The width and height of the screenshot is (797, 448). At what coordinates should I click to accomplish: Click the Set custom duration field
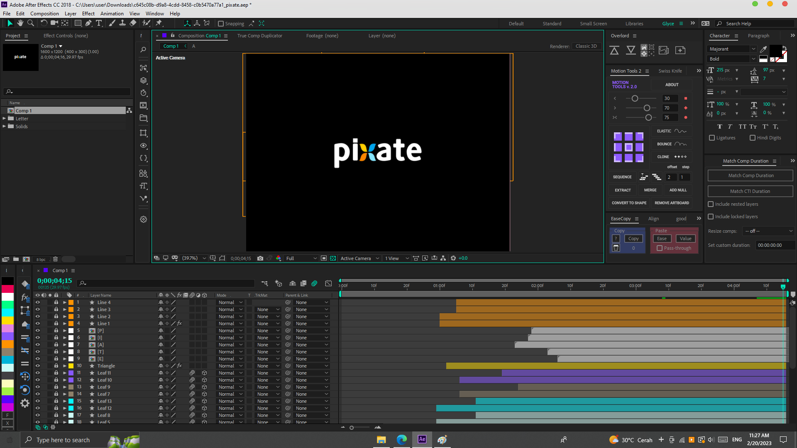[x=775, y=245]
